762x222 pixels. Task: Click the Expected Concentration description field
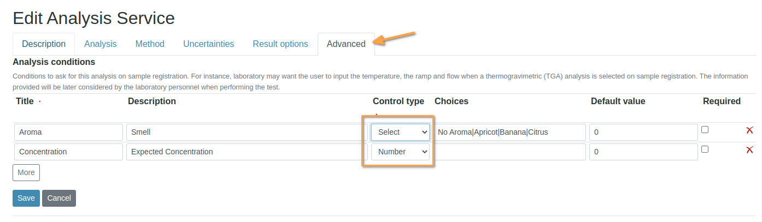tap(246, 152)
